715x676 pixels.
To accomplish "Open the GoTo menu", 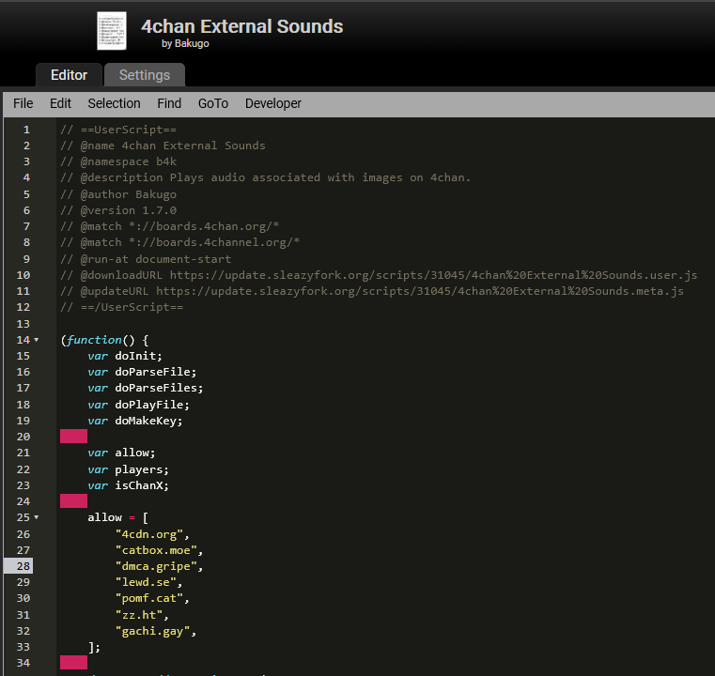I will (x=213, y=103).
